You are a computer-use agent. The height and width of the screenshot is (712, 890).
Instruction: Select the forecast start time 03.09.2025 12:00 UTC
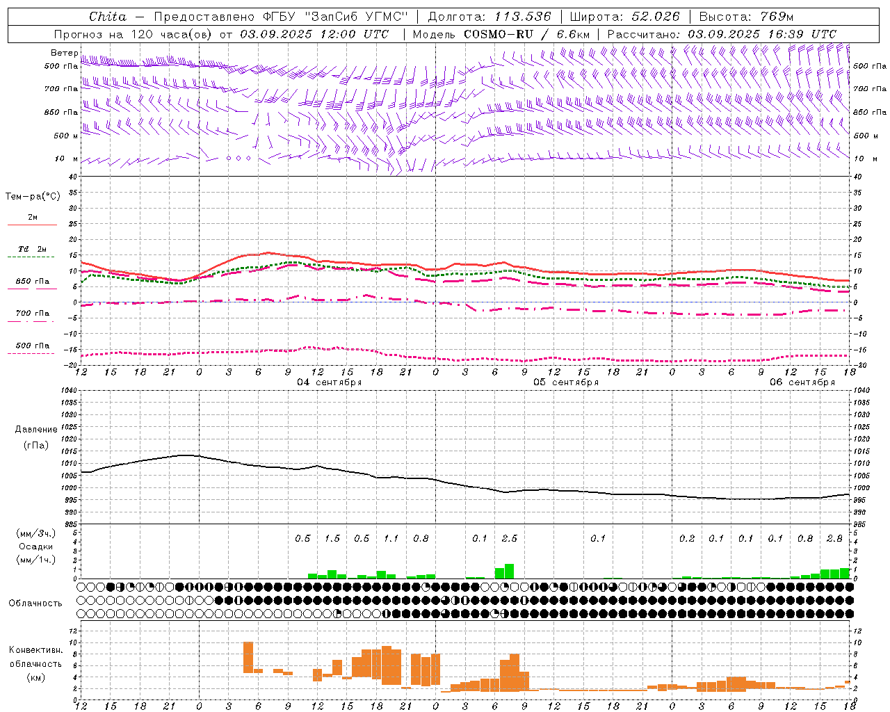[x=314, y=34]
